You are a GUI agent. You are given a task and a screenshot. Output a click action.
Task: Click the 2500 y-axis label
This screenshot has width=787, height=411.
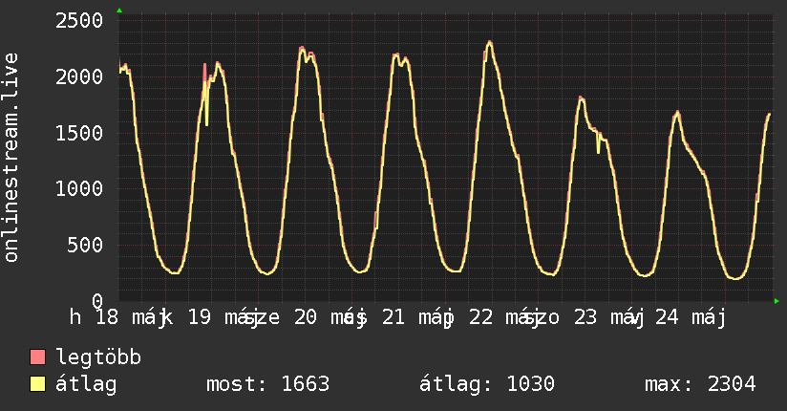pos(79,21)
